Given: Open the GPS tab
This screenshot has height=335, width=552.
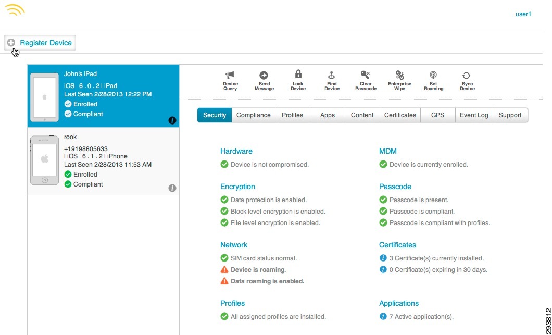Looking at the screenshot, I should click(x=437, y=115).
